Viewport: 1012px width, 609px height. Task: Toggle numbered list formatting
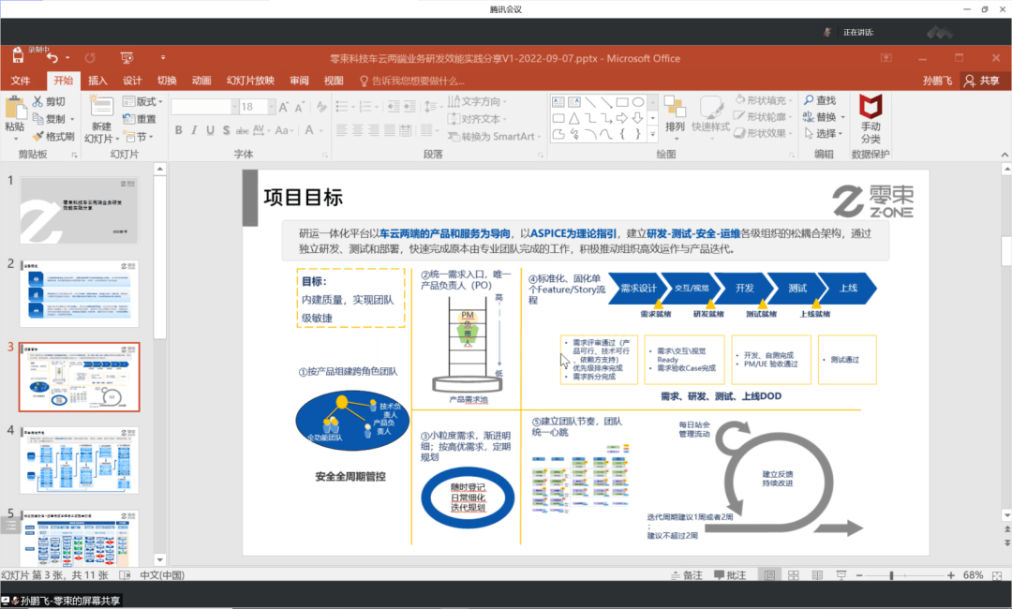coord(367,107)
